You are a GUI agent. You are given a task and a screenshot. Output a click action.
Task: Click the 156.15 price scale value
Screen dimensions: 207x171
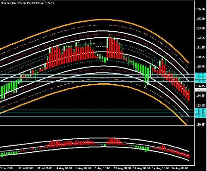click(x=200, y=86)
